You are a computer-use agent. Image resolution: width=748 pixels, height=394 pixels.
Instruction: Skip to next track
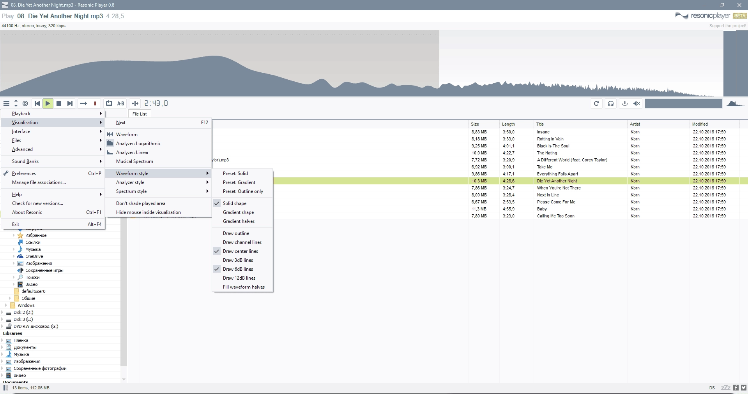point(70,103)
